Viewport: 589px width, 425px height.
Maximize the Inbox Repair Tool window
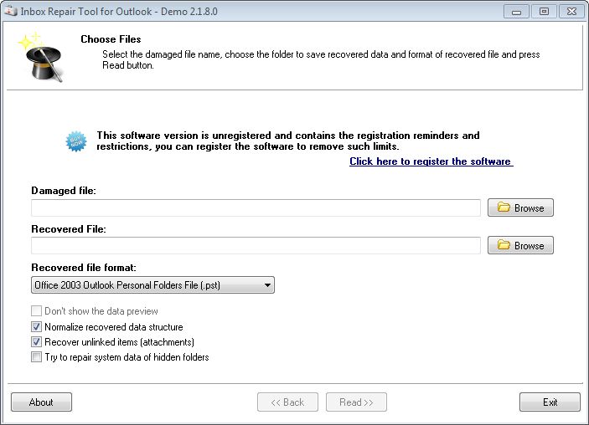(x=544, y=12)
